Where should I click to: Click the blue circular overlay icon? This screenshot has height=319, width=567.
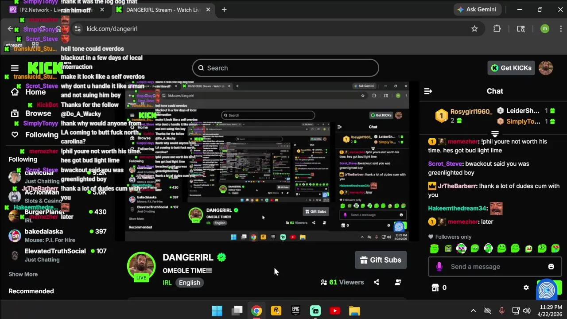[x=547, y=290]
